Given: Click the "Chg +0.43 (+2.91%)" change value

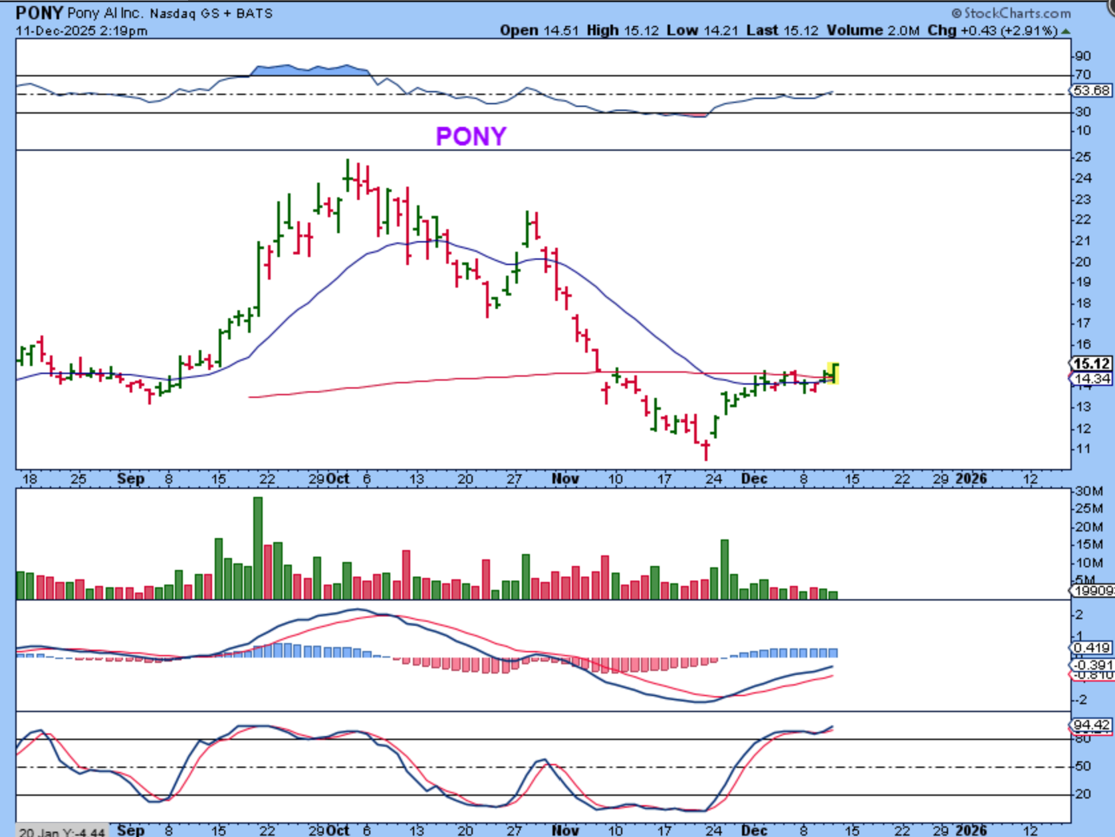Looking at the screenshot, I should pyautogui.click(x=992, y=31).
